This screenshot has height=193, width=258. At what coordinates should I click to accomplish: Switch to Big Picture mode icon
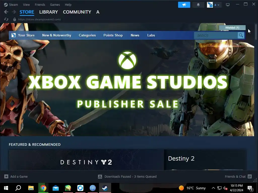pyautogui.click(x=228, y=5)
